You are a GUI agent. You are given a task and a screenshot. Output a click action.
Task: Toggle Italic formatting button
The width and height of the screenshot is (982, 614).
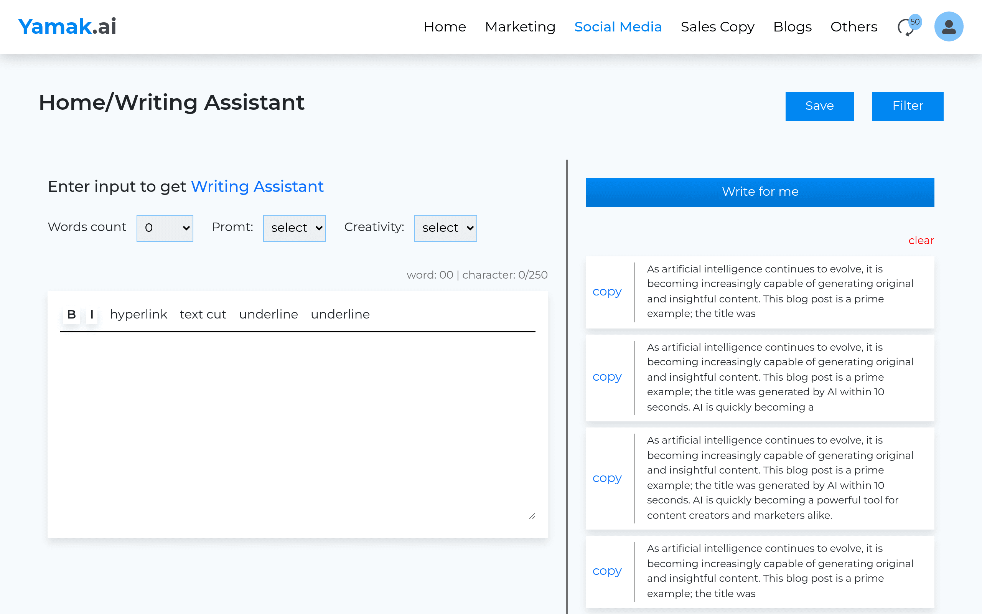point(92,314)
